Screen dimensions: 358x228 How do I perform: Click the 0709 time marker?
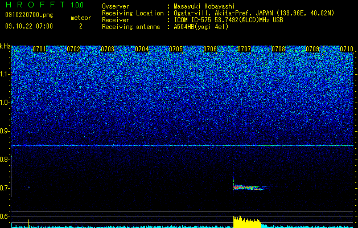click(x=312, y=49)
